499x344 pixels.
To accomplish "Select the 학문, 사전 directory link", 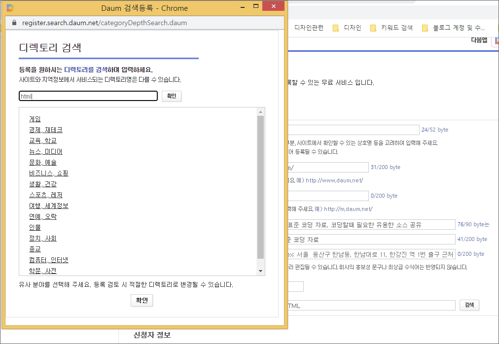I will [43, 271].
